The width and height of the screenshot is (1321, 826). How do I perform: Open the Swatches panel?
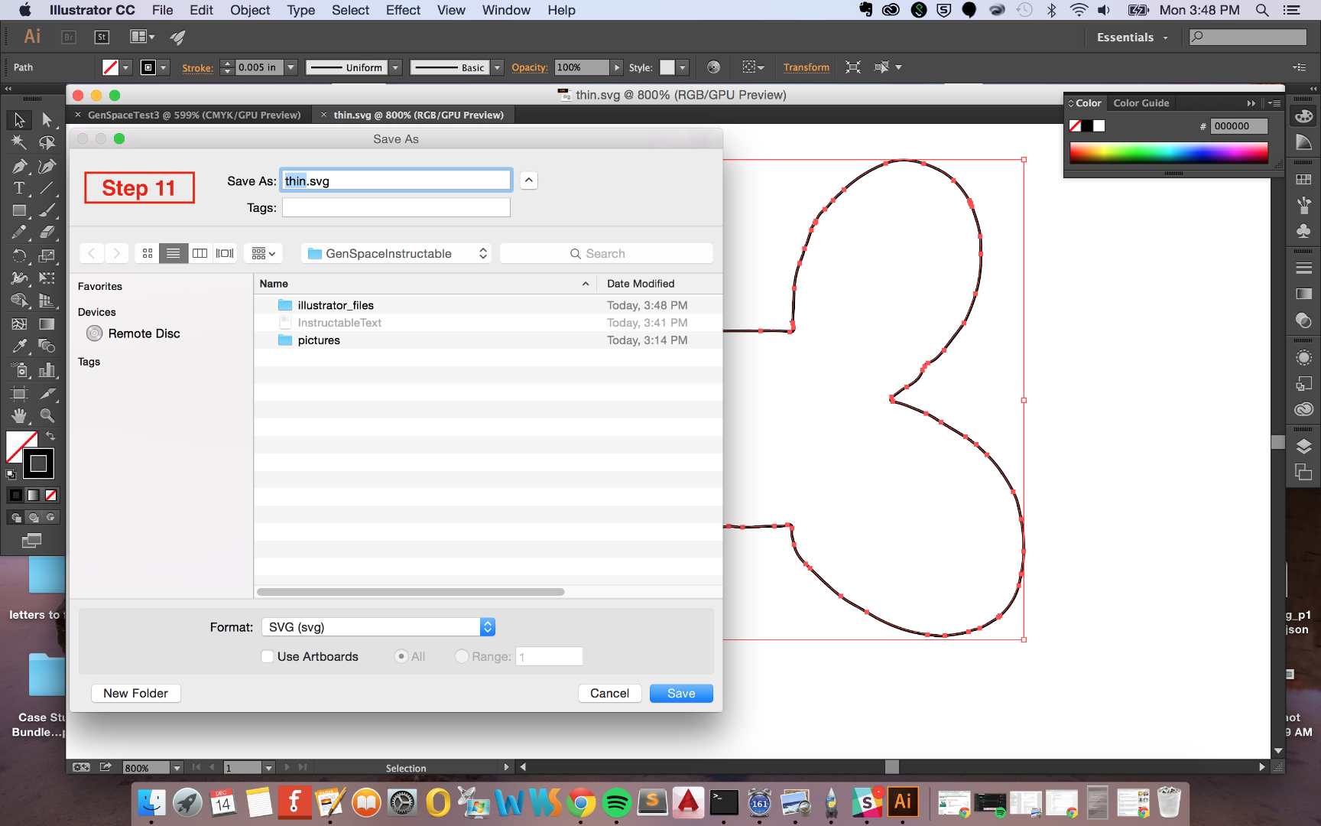(1303, 178)
